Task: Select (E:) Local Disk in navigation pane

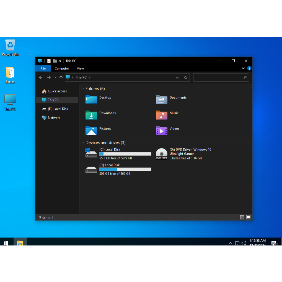Action: (x=57, y=109)
